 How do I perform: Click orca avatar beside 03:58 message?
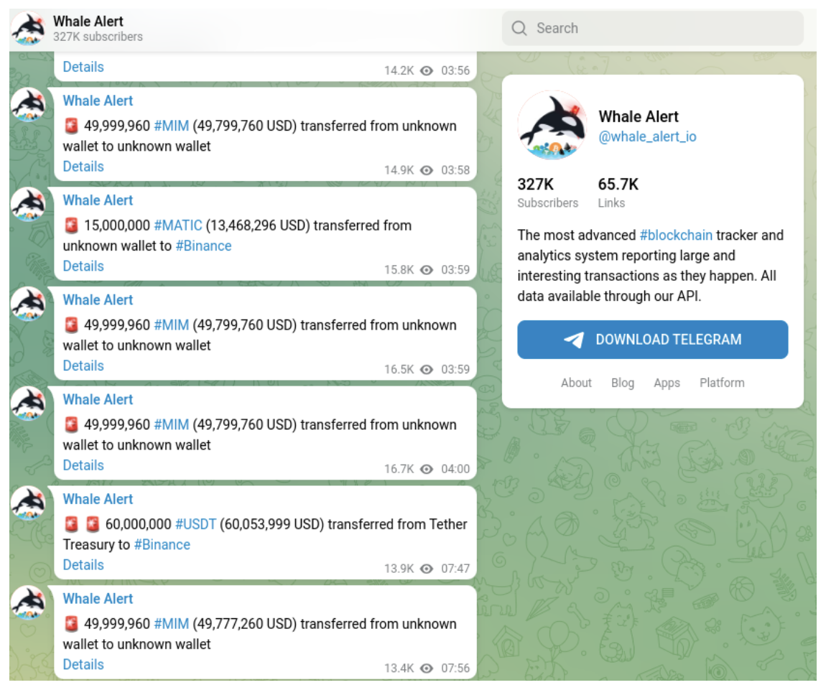click(x=29, y=105)
